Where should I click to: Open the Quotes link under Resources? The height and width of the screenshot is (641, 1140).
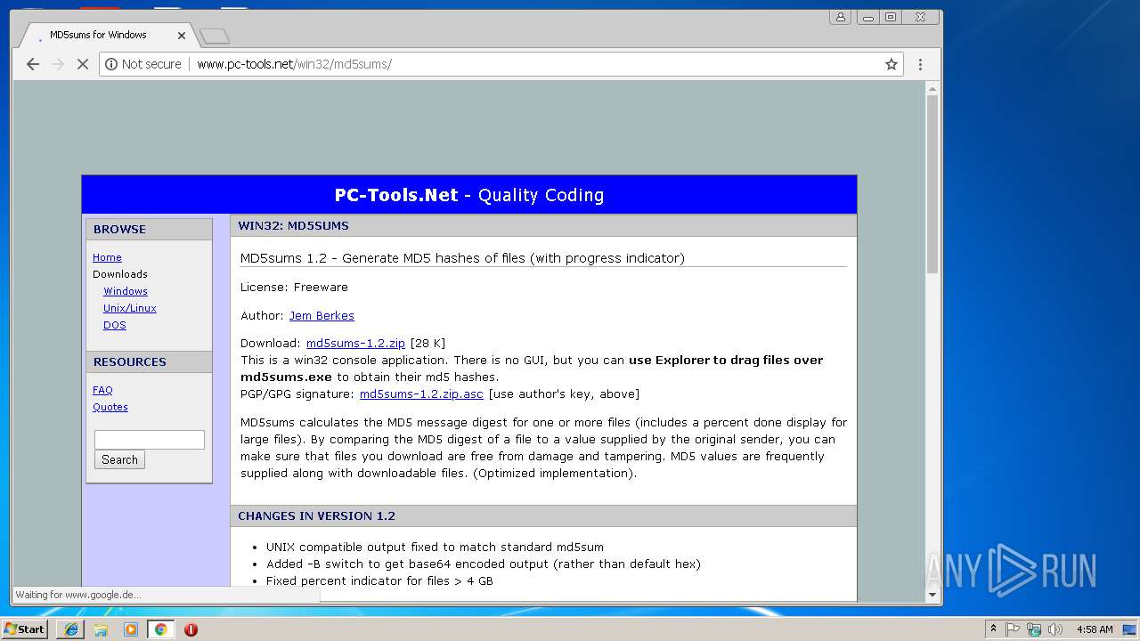click(x=110, y=407)
